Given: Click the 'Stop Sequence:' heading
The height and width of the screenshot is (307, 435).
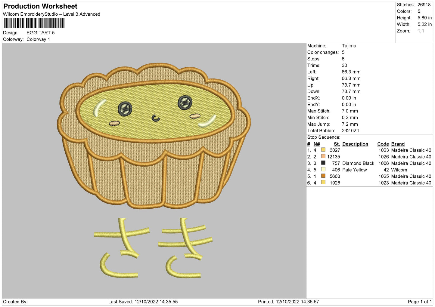Looking at the screenshot, I should [324, 137].
